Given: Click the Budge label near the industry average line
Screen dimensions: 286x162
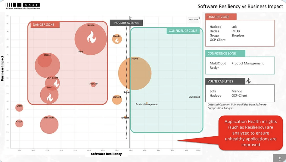Looking at the screenshot, I should click(x=126, y=92).
